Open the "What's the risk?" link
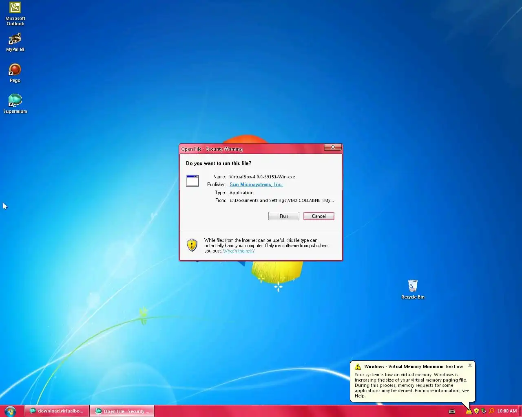Viewport: 522px width, 417px height. click(x=239, y=251)
